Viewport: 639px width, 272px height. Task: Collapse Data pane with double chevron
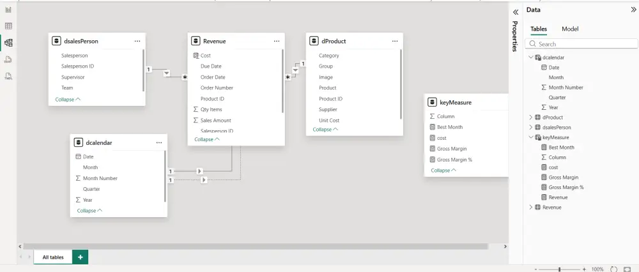633,10
